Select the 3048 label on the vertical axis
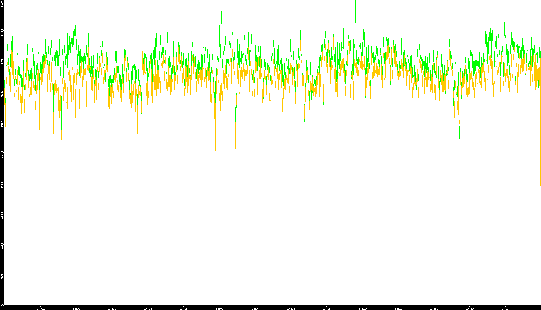The image size is (541, 310). (2, 154)
